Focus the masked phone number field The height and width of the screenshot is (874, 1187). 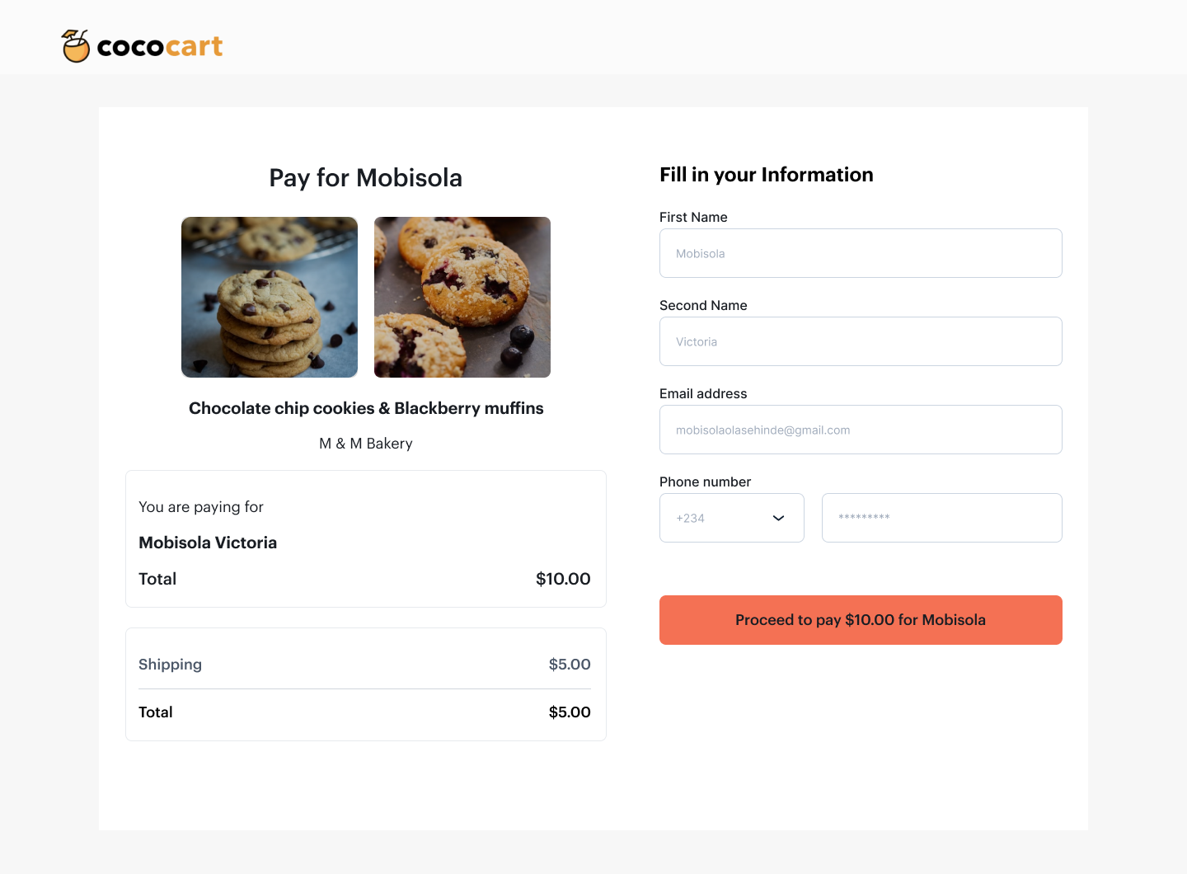pyautogui.click(x=941, y=518)
